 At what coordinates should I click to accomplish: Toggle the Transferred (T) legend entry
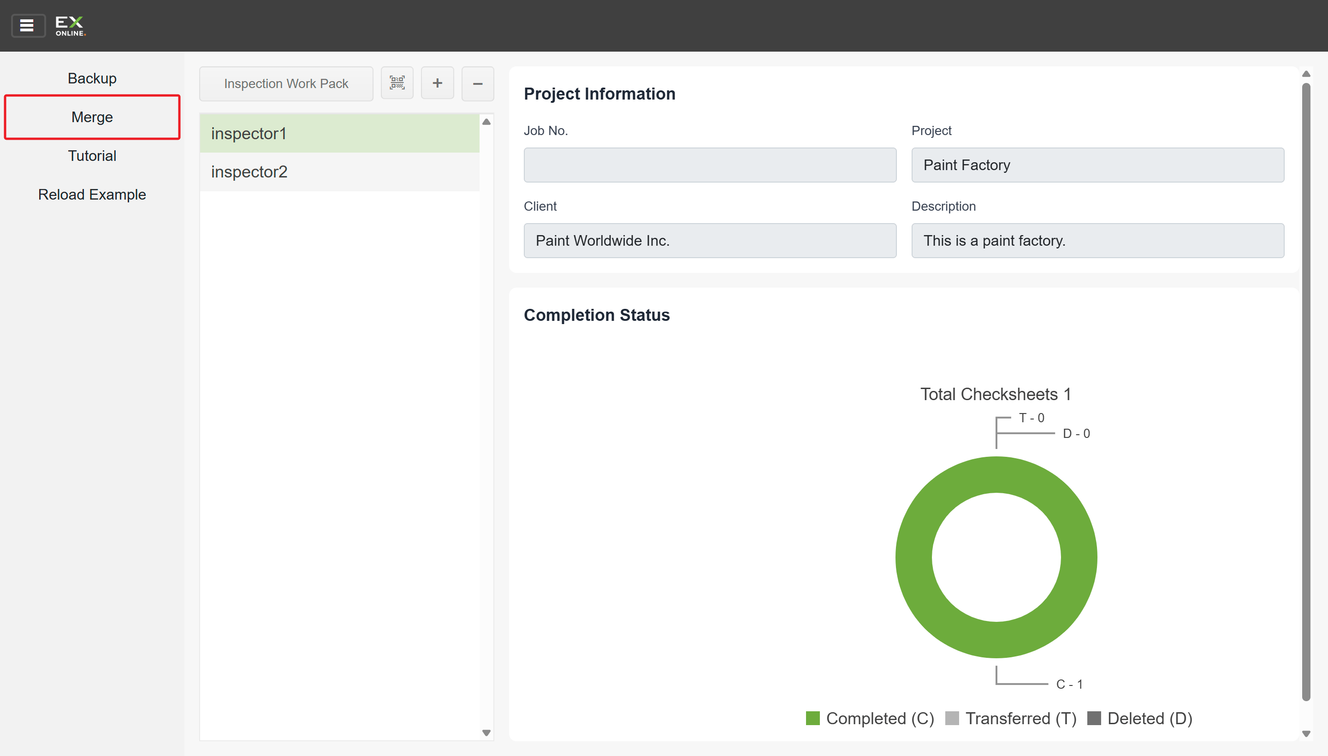click(x=1011, y=718)
